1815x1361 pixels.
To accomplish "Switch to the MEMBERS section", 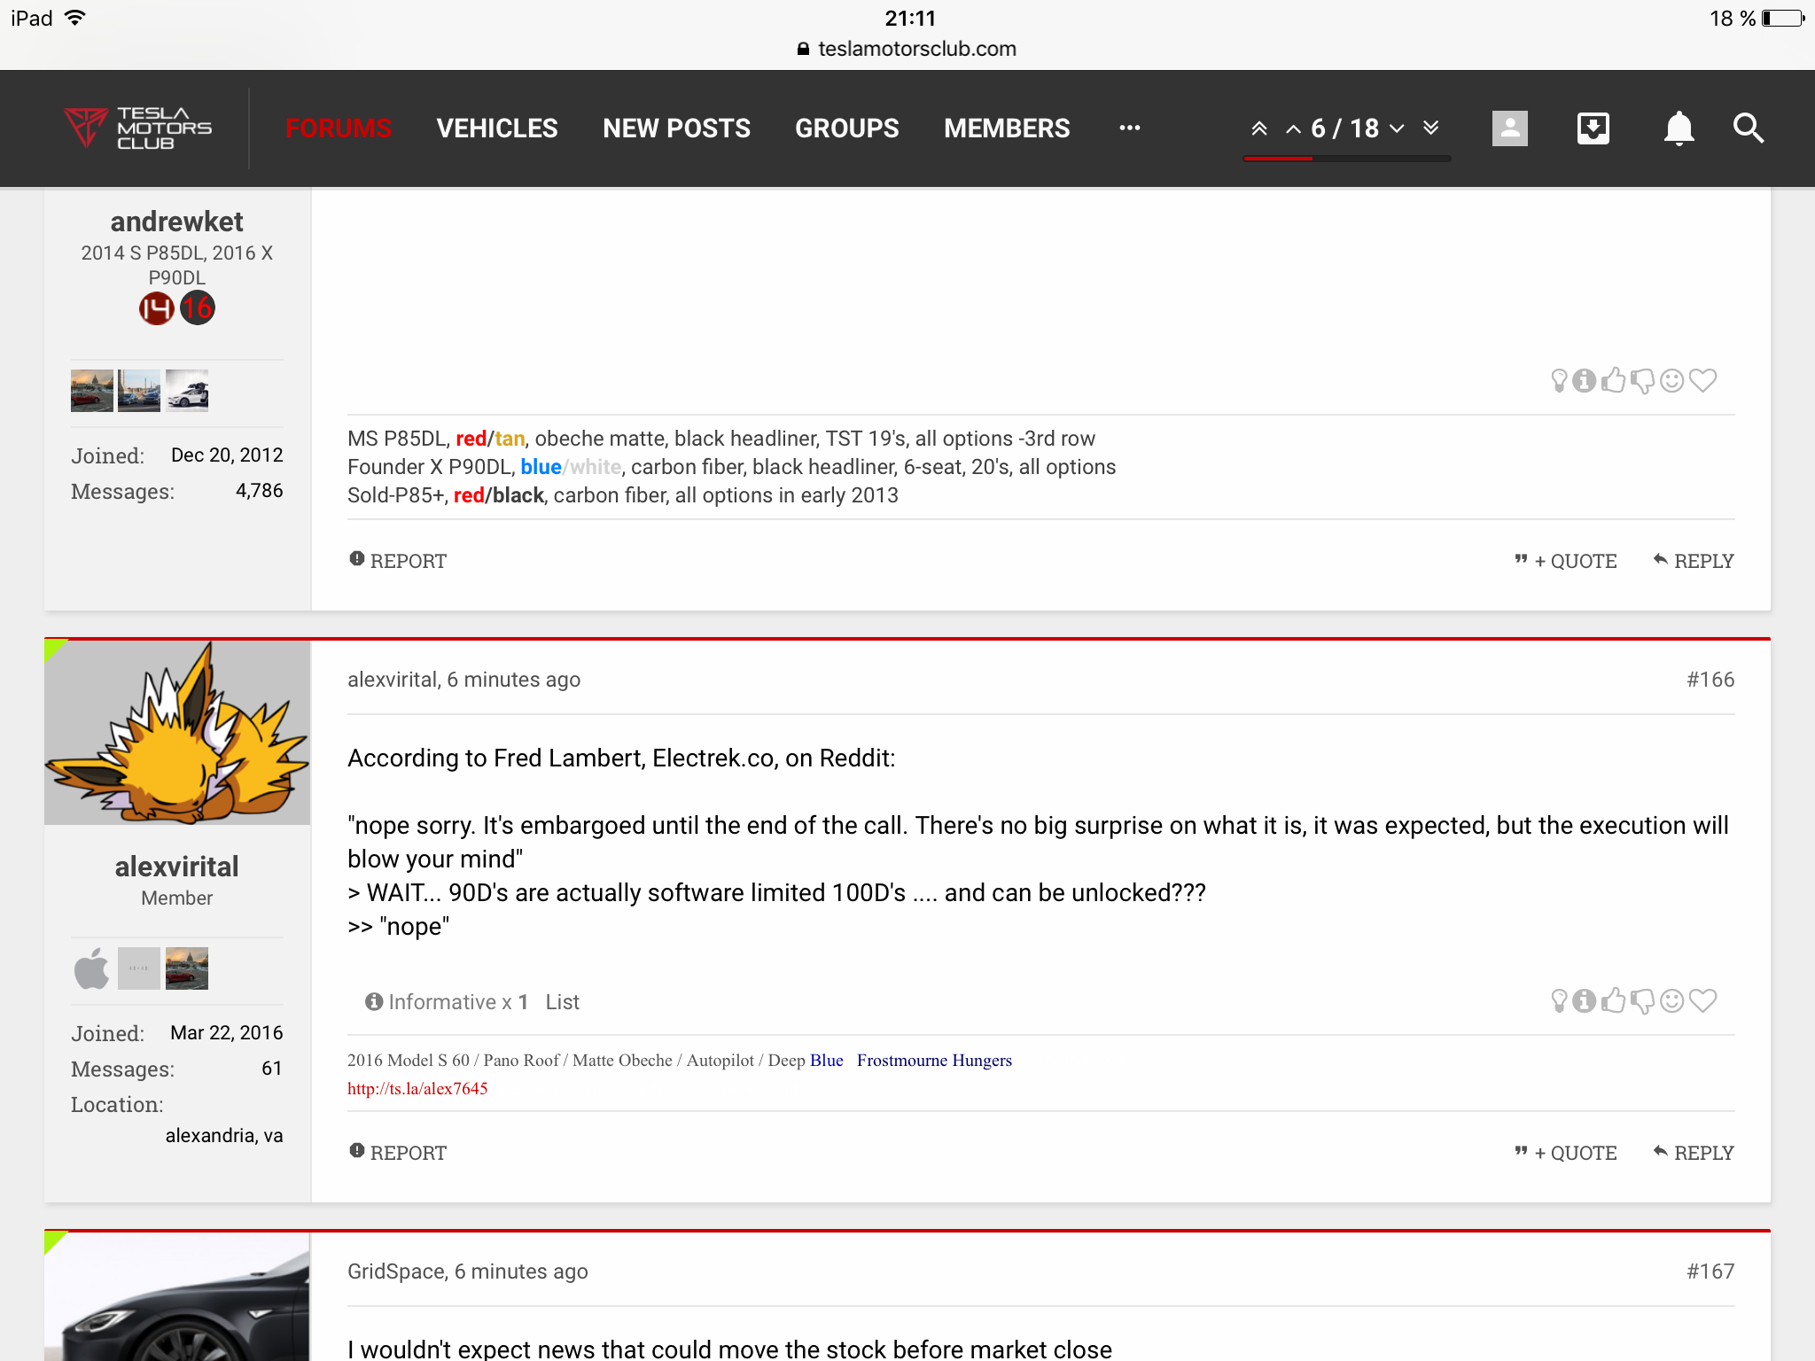I will 1007,128.
